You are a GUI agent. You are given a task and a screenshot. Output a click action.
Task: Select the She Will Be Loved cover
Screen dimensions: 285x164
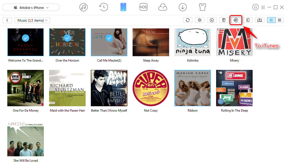[26, 139]
